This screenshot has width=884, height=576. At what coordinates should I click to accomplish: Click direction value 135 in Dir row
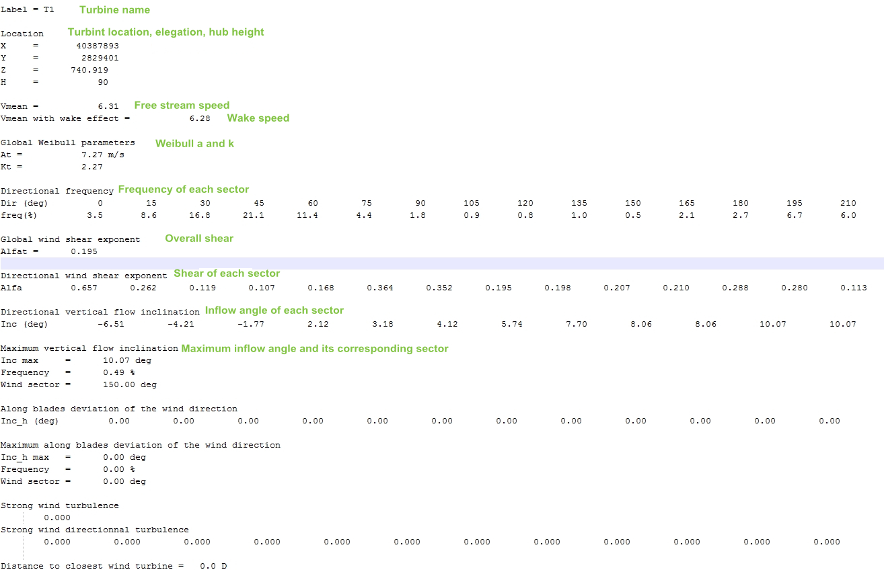click(x=579, y=203)
